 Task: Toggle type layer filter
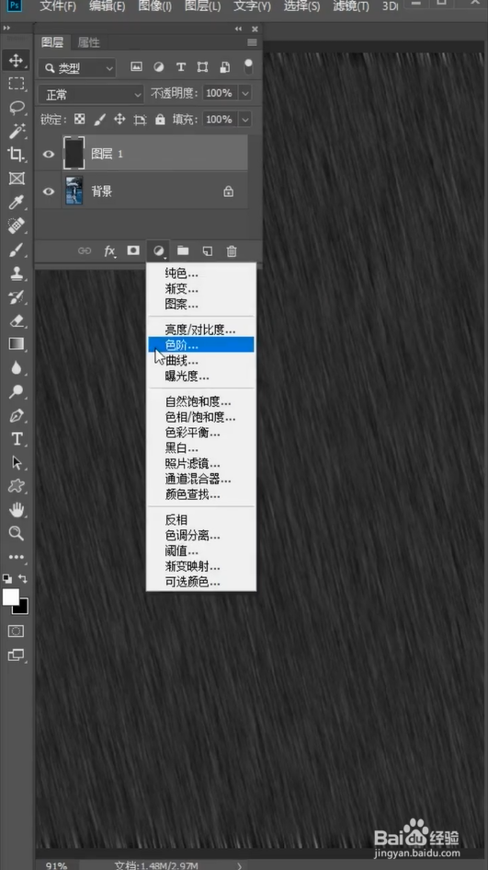[180, 67]
